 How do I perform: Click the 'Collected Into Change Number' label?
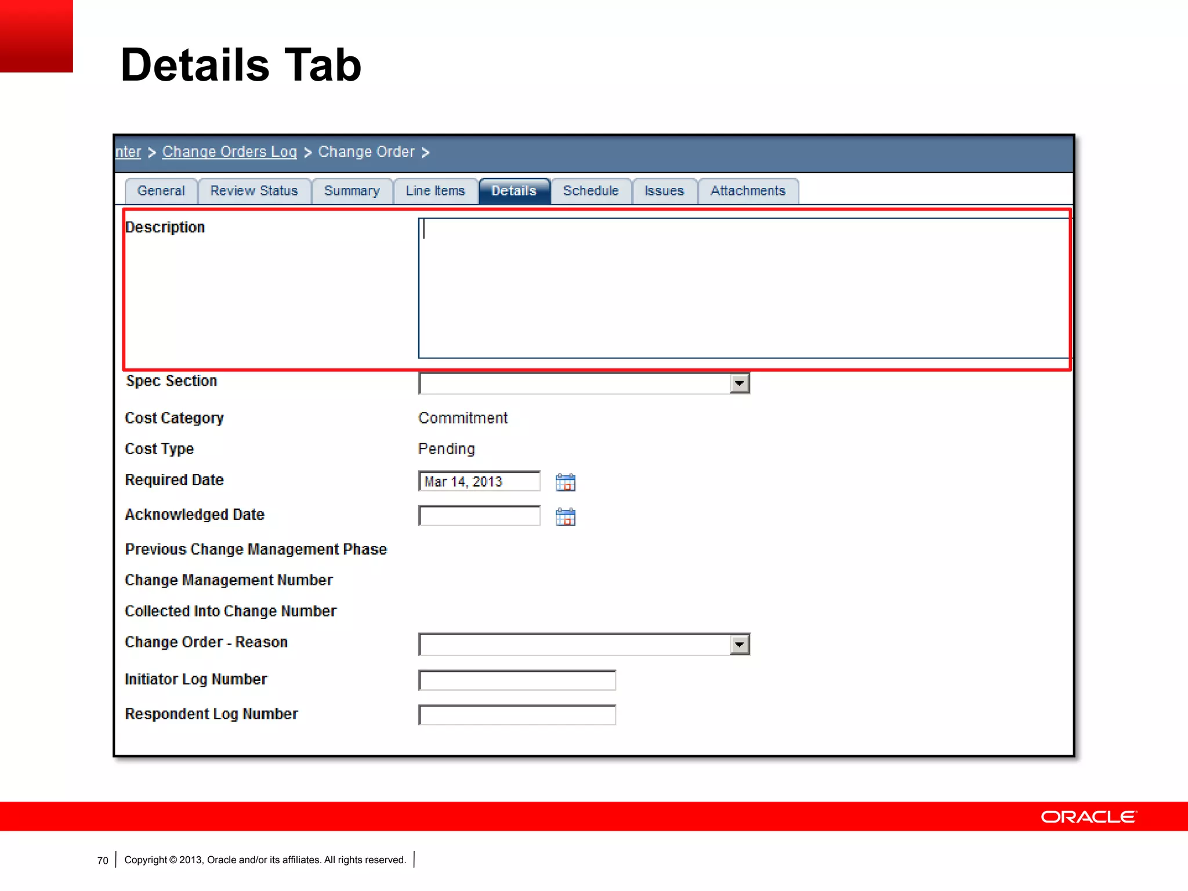[231, 611]
